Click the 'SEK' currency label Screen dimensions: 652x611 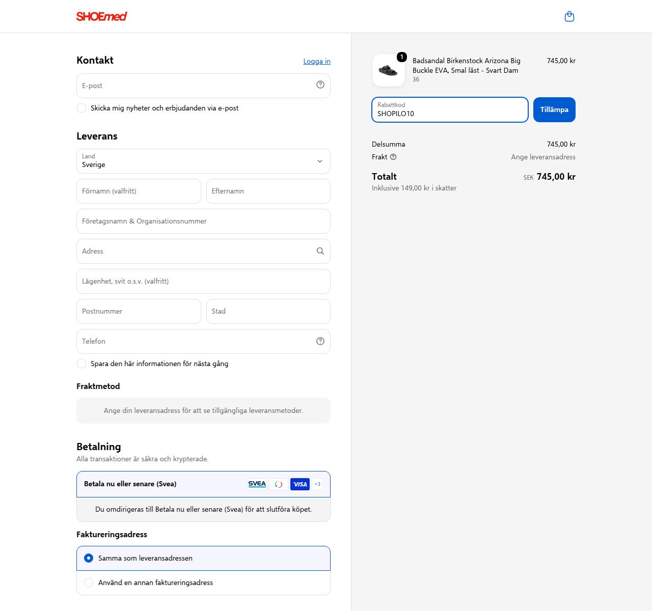pos(528,178)
